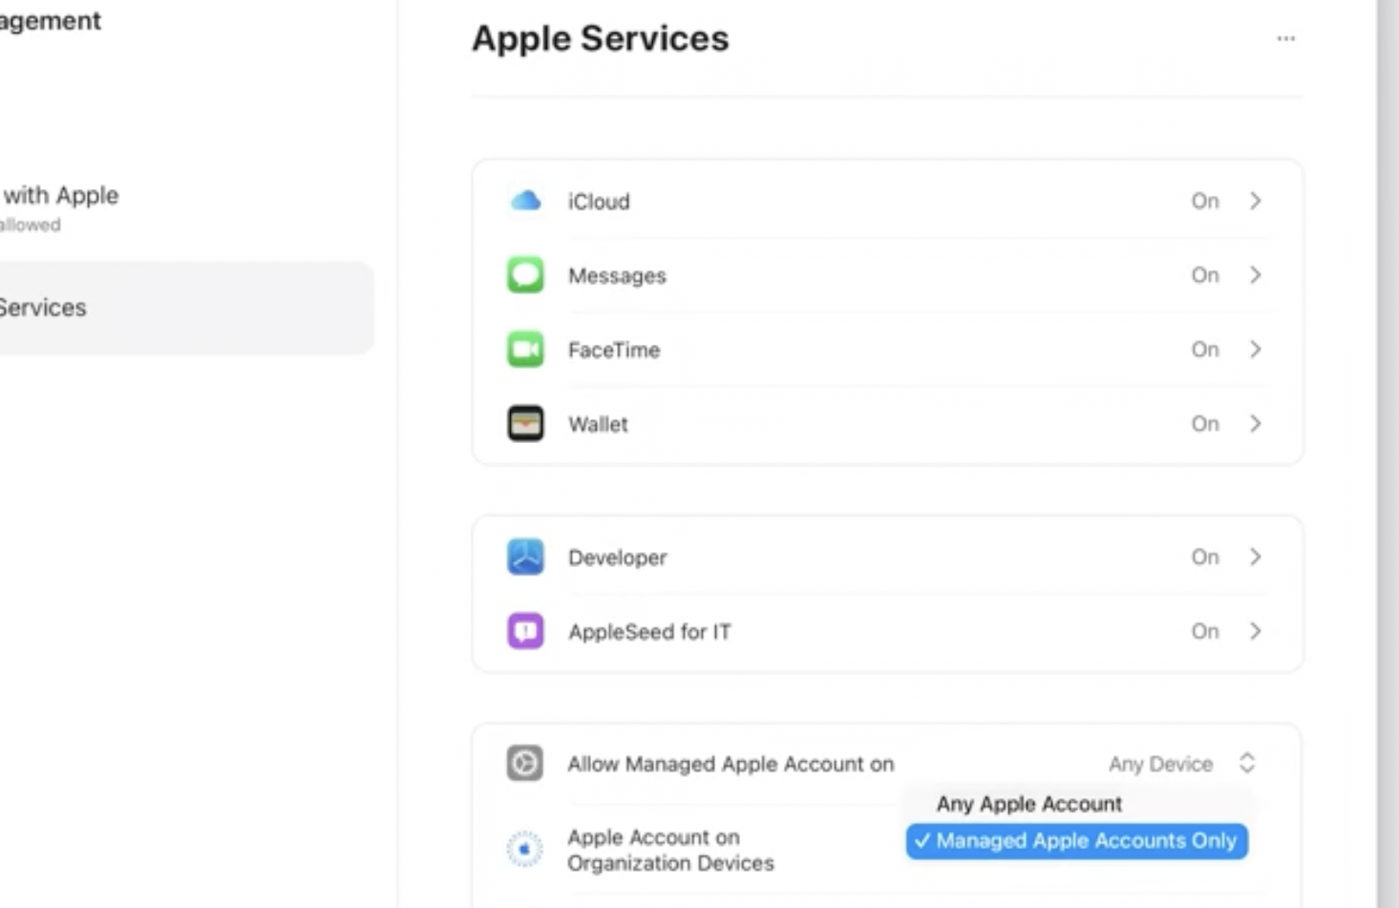Click the Wallet app icon
Image resolution: width=1399 pixels, height=908 pixels.
click(525, 424)
